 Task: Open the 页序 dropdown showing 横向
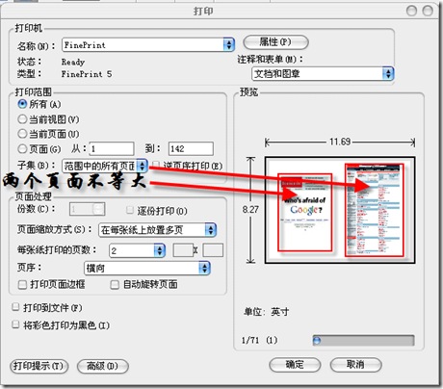point(147,268)
